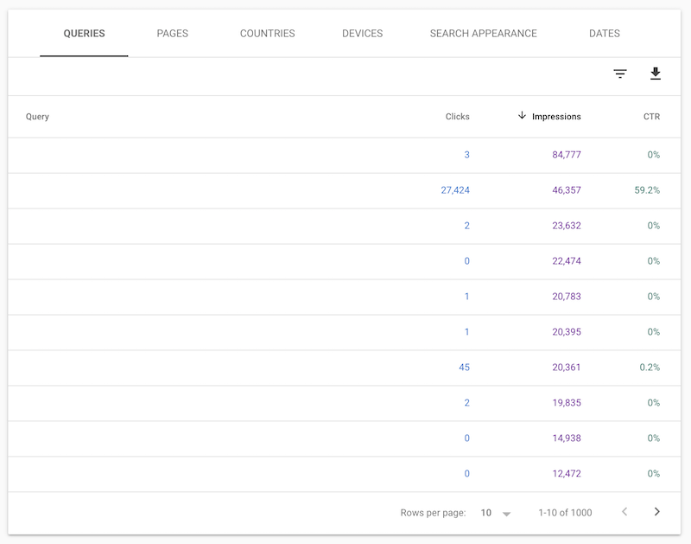Select the Search Appearance tab
691x544 pixels.
point(483,34)
